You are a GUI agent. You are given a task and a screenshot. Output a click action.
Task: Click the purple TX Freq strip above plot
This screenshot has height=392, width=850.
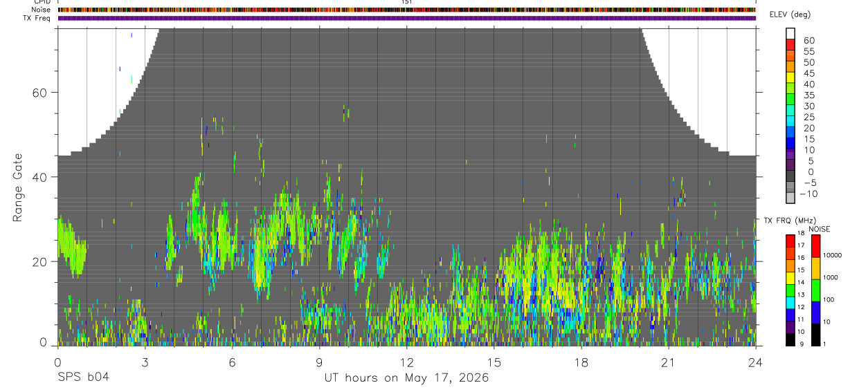[x=407, y=18]
